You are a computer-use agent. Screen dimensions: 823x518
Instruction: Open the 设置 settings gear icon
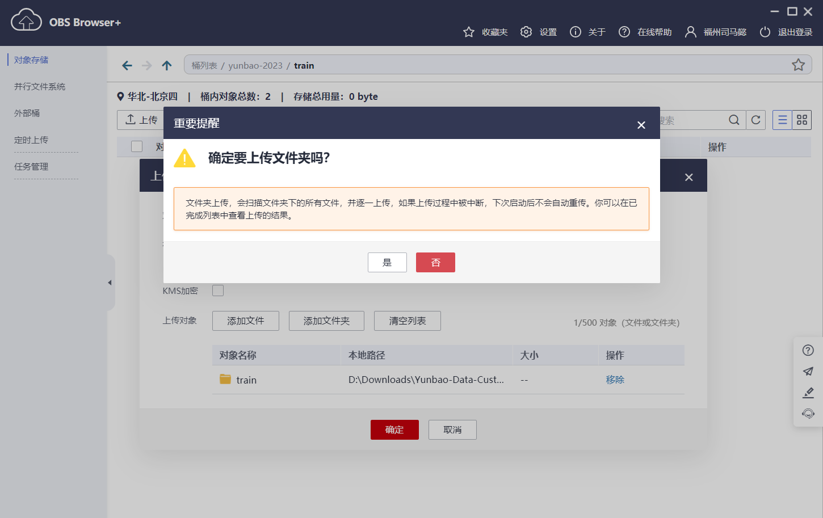(x=526, y=32)
